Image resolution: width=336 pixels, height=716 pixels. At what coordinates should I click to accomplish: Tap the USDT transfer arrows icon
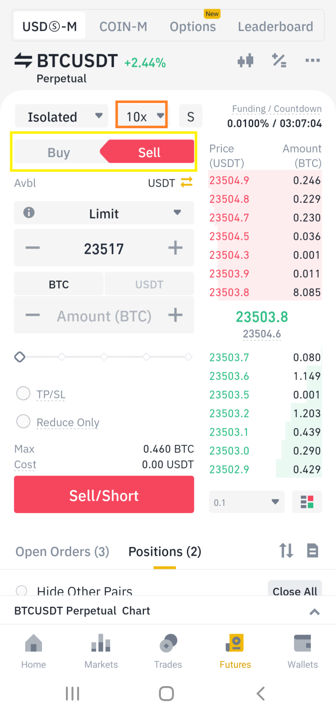coord(186,182)
